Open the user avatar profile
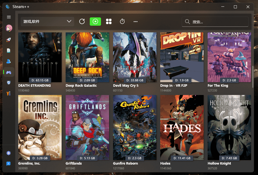 [x=9, y=28]
